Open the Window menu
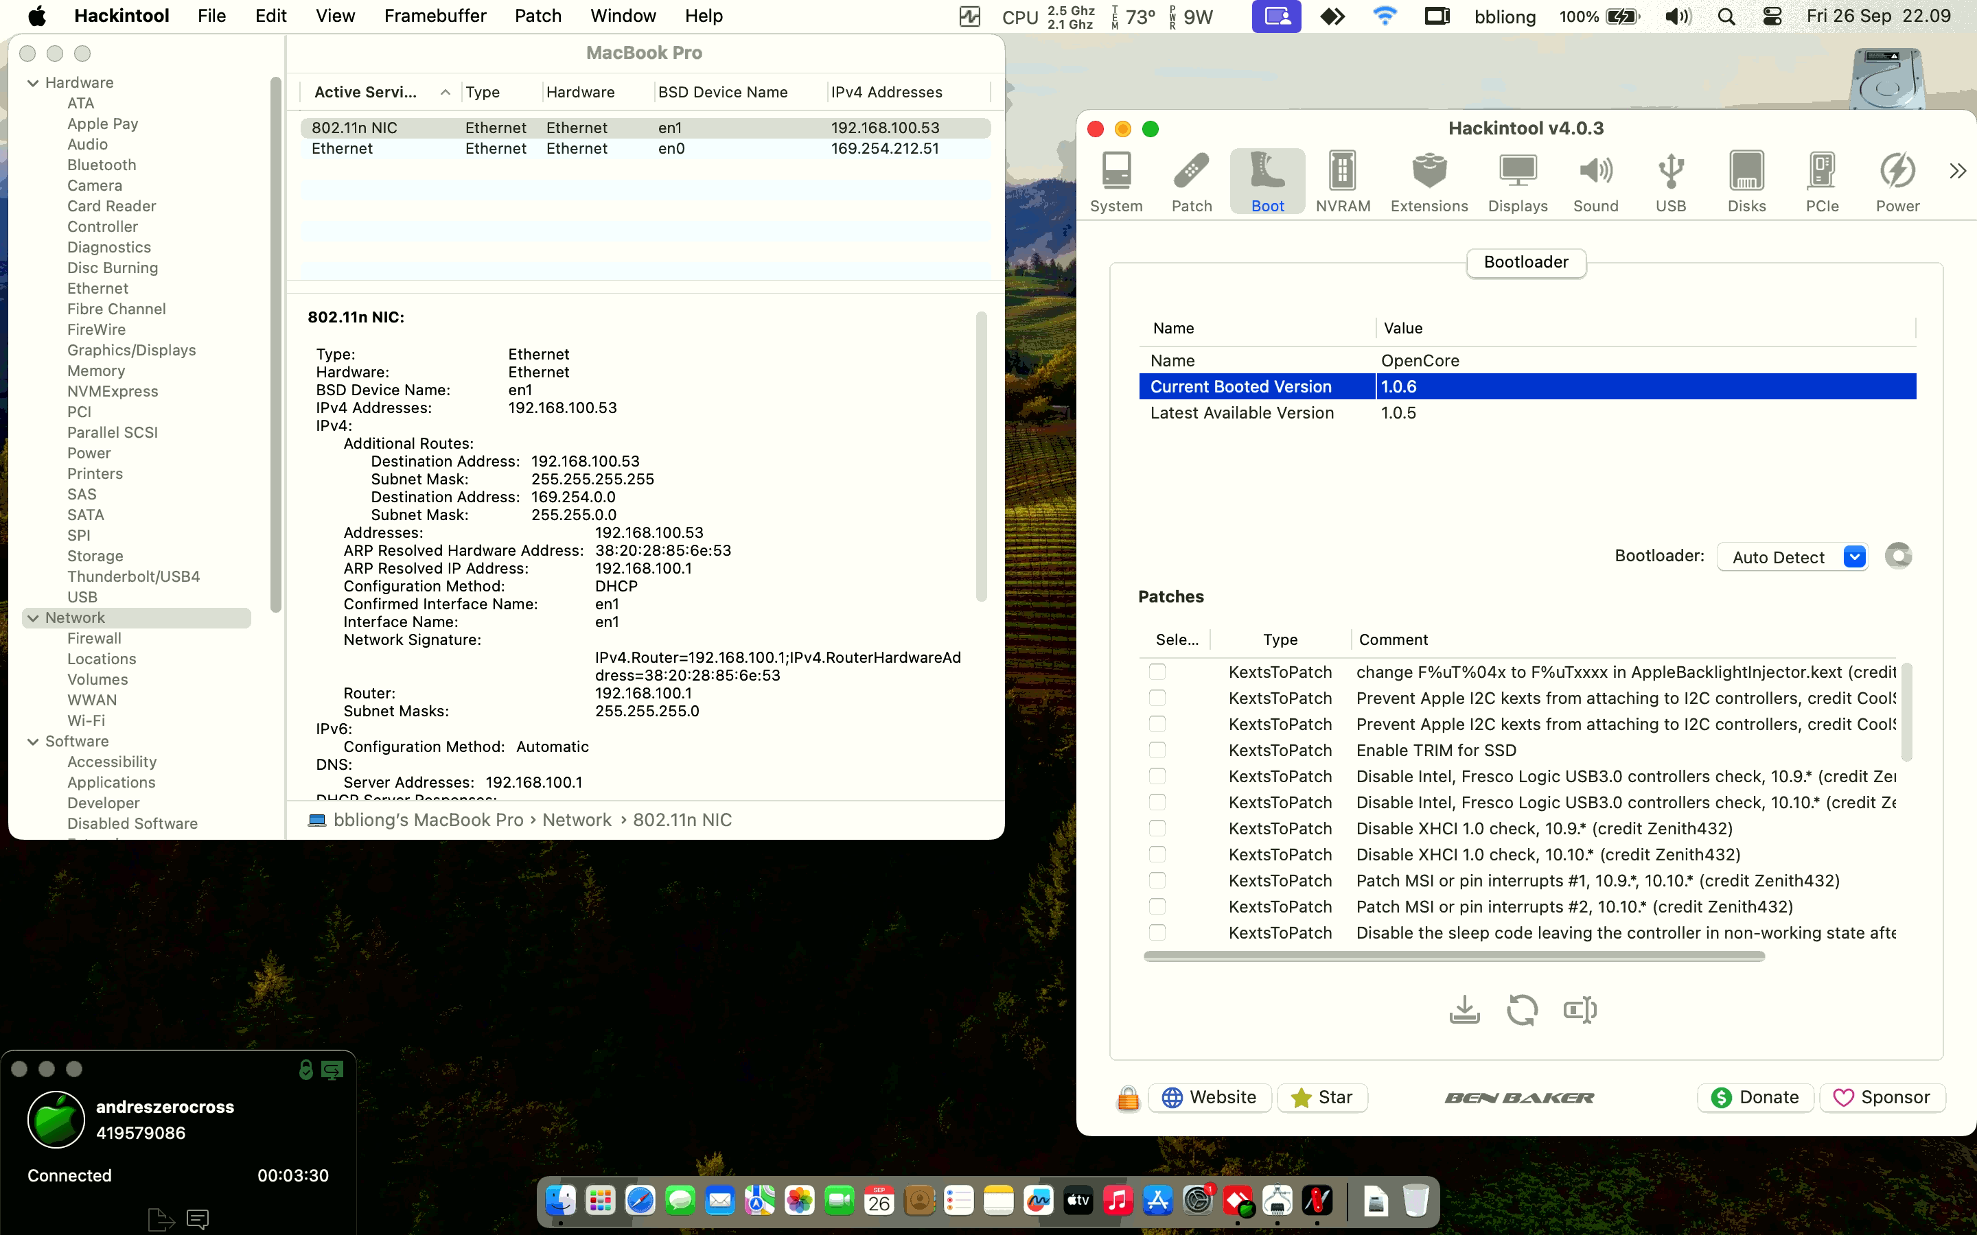Viewport: 1977px width, 1235px height. [x=623, y=16]
